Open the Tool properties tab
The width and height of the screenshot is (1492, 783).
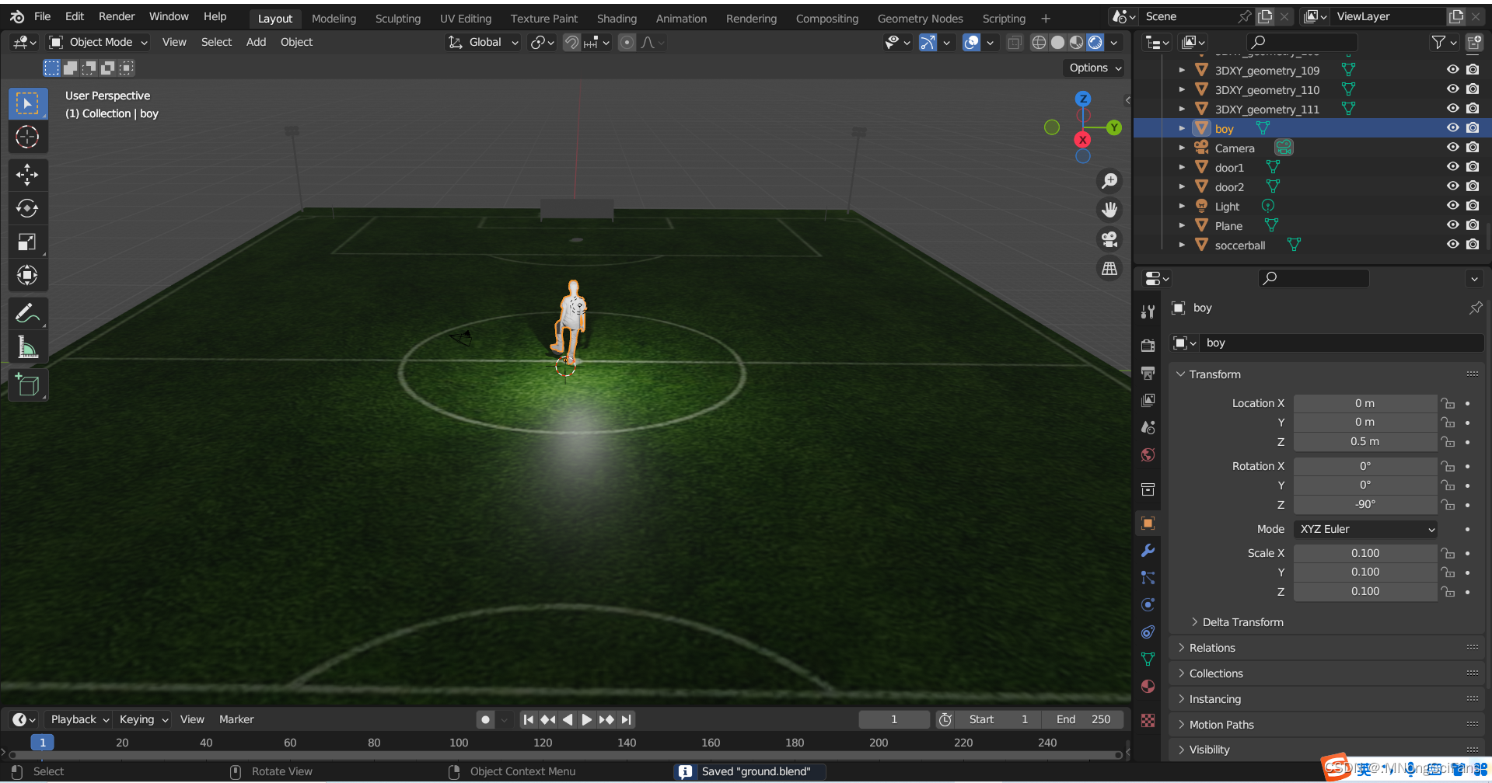pos(1148,312)
